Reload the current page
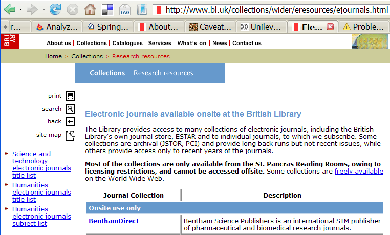This screenshot has height=235, width=390. pyautogui.click(x=55, y=9)
